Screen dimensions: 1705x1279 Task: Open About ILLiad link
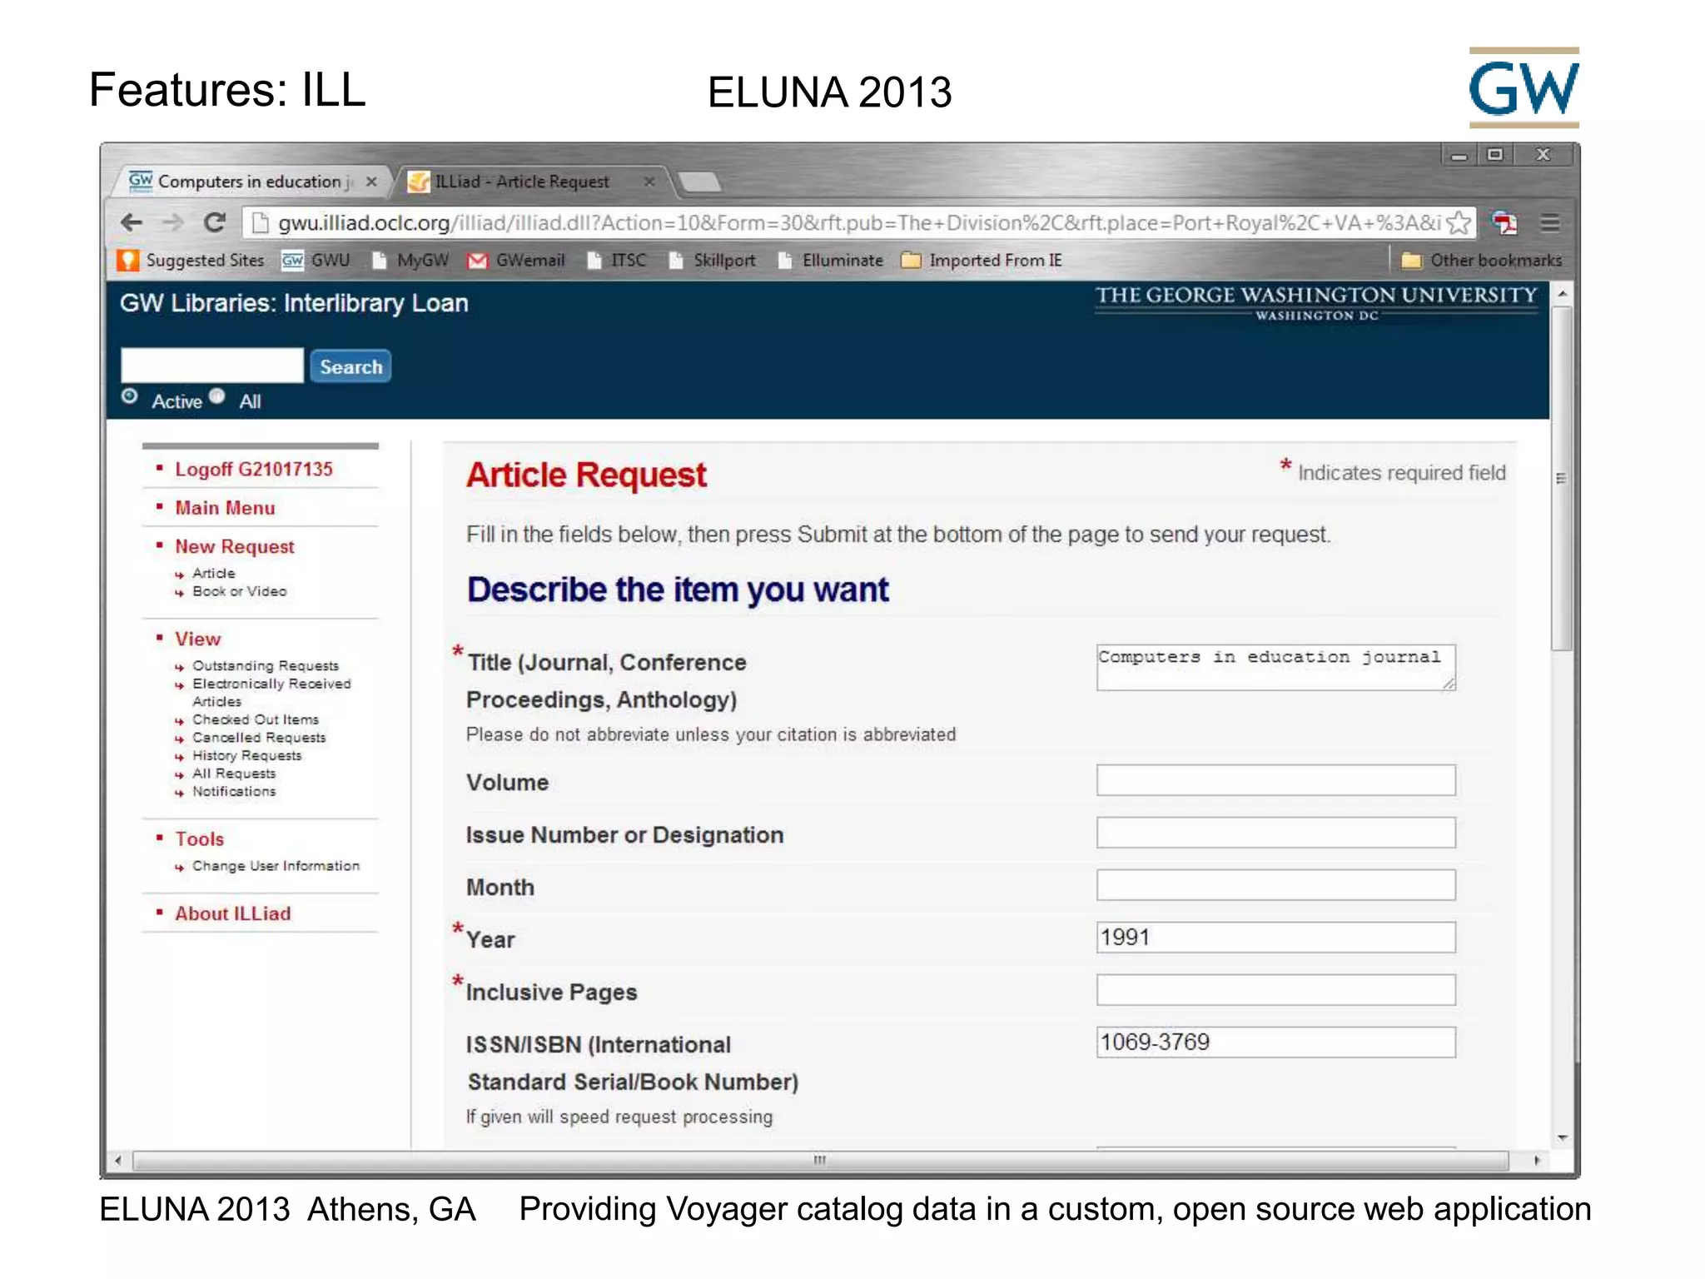click(x=233, y=913)
